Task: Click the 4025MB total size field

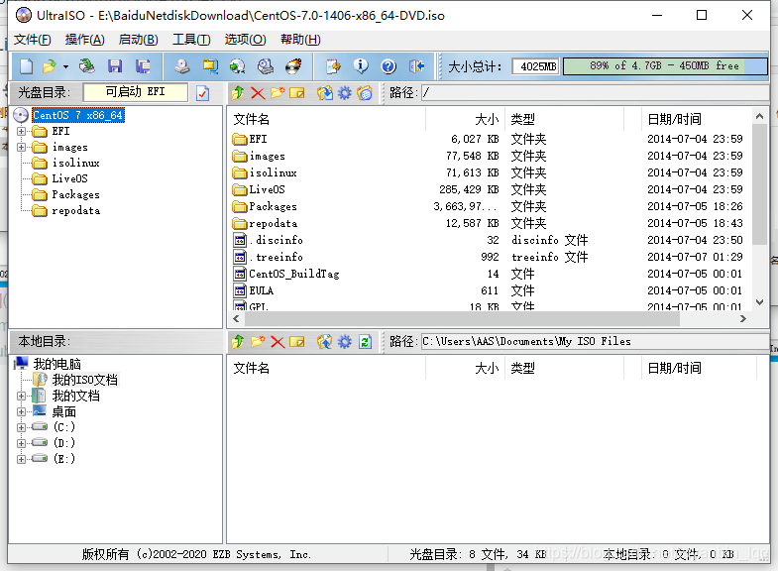Action: (x=536, y=66)
